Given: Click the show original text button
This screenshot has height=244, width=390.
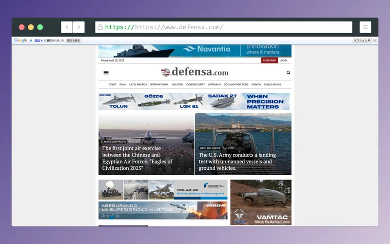Looking at the screenshot, I should coord(74,41).
